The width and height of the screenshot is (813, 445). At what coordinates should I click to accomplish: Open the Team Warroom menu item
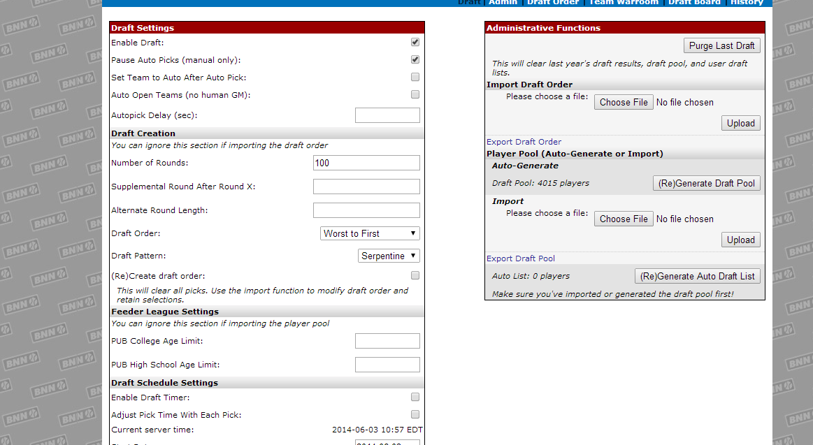624,2
